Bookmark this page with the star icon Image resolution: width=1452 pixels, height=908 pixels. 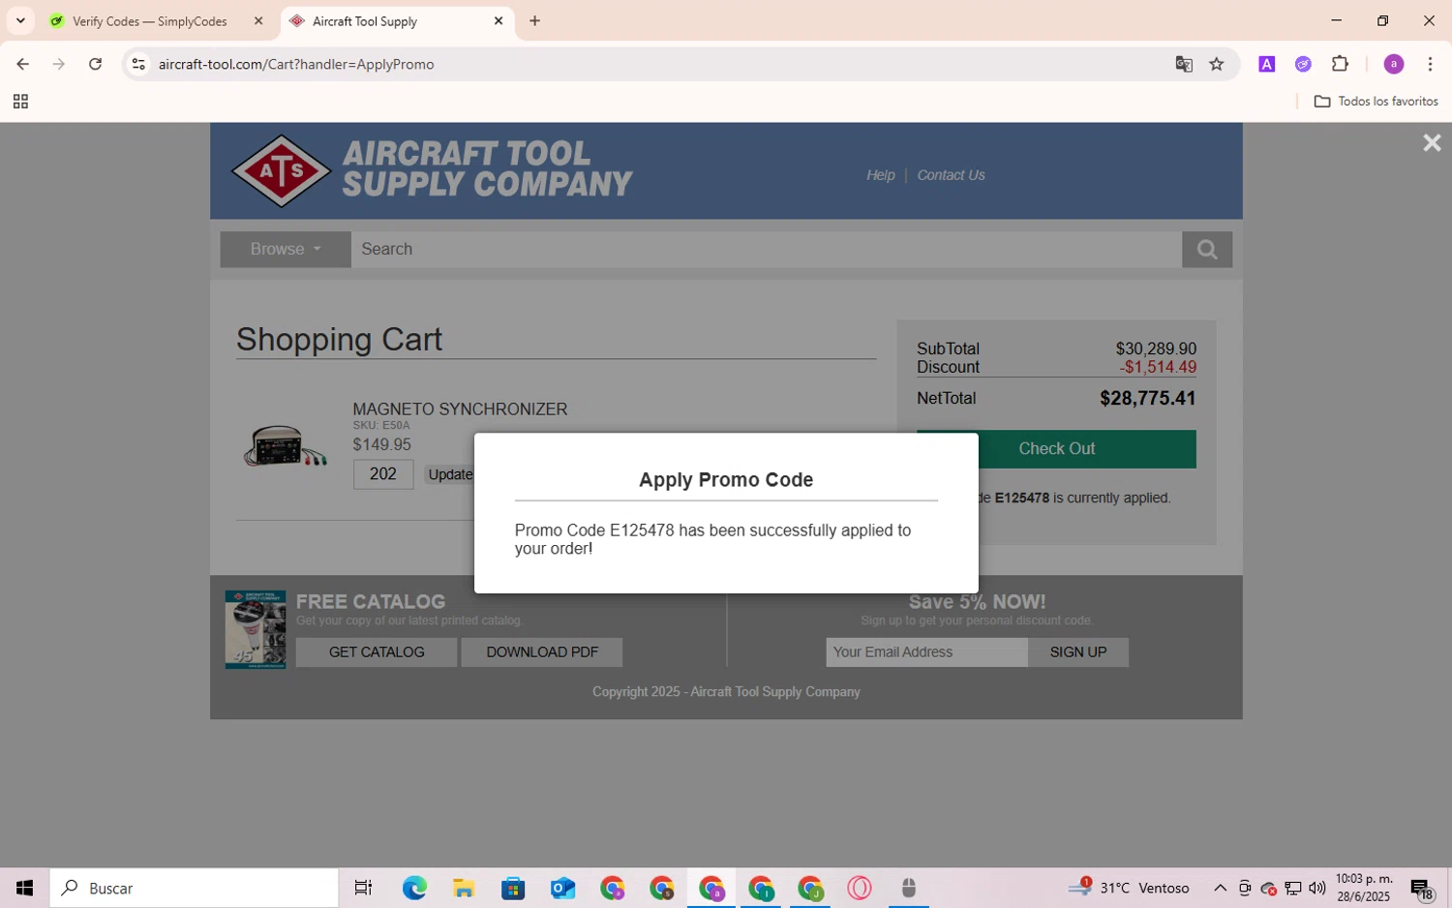(1217, 64)
